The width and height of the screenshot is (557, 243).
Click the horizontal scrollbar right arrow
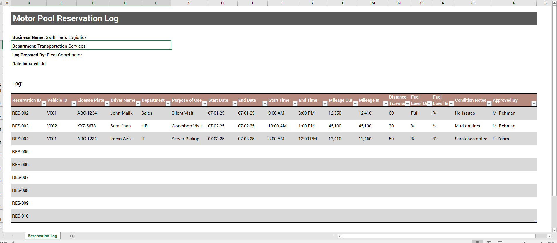tap(549, 236)
